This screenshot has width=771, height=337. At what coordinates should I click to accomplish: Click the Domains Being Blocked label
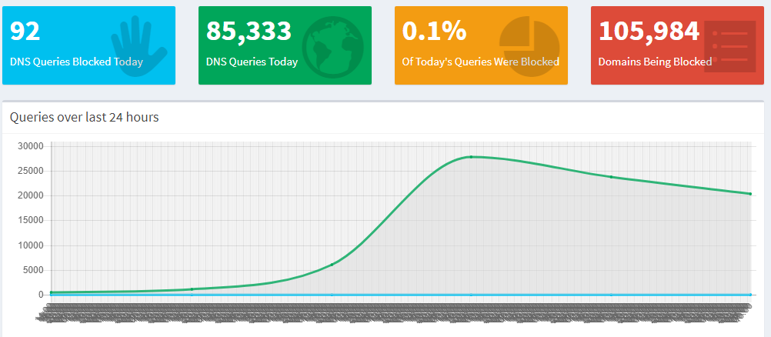coord(655,62)
